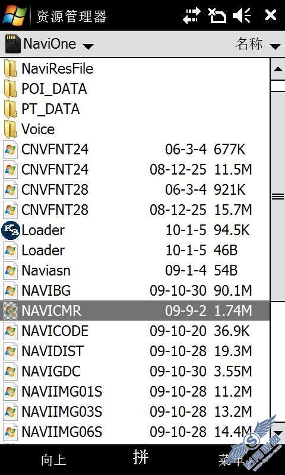Viewport: 285px width, 475px height.
Task: Select the NAVIBG file icon
Action: pos(10,291)
